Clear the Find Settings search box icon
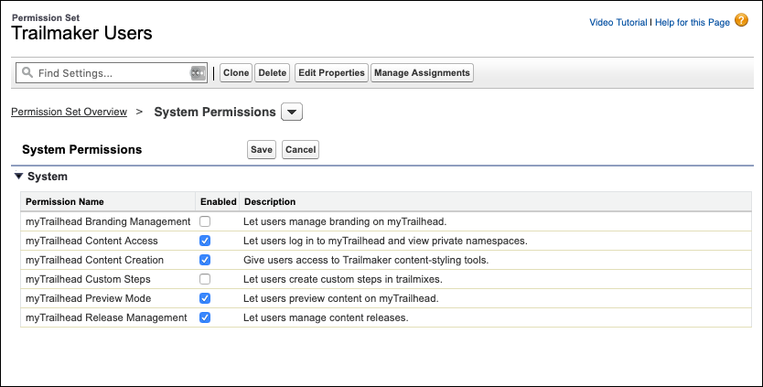 197,73
